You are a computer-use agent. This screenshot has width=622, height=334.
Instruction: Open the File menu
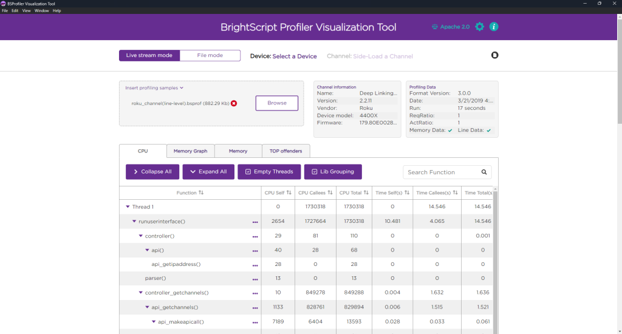[5, 11]
